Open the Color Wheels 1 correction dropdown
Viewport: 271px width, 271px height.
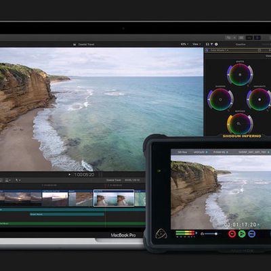pos(219,50)
